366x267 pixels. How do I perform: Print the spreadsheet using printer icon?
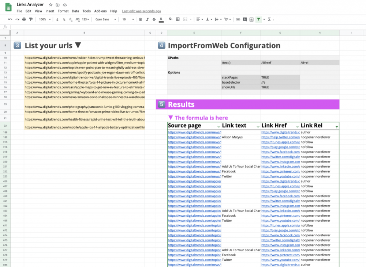(x=24, y=19)
